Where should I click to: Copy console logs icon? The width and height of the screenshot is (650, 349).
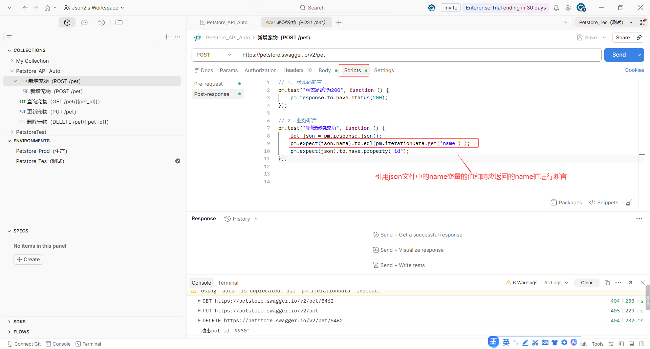pyautogui.click(x=607, y=283)
